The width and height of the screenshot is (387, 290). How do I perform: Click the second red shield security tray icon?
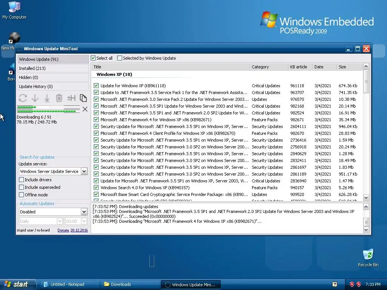click(x=359, y=284)
